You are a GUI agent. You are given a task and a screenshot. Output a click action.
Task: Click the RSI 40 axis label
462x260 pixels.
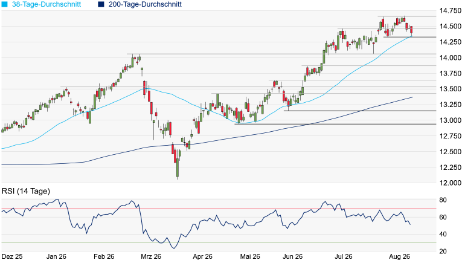pyautogui.click(x=443, y=235)
